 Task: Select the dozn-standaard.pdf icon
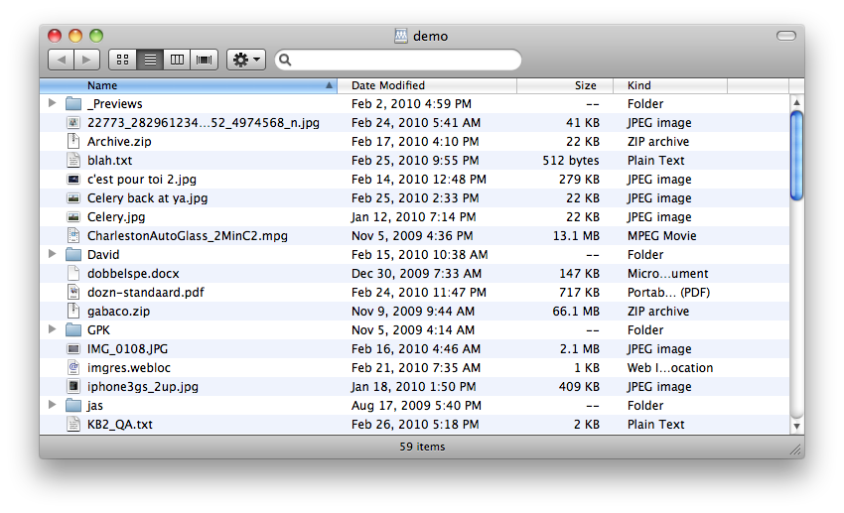73,292
